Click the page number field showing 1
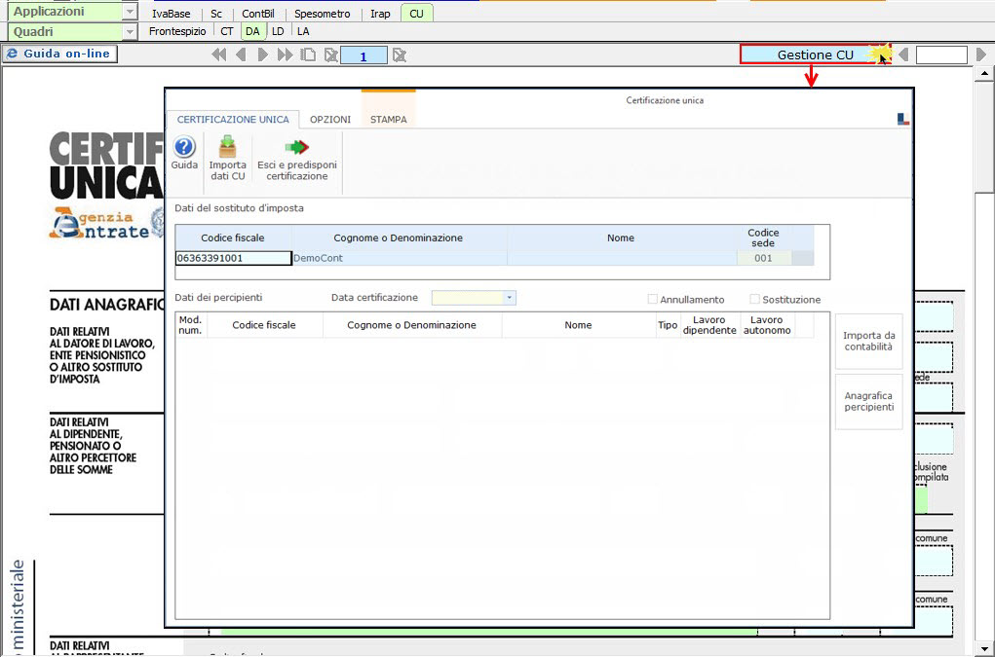The image size is (995, 657). tap(364, 55)
